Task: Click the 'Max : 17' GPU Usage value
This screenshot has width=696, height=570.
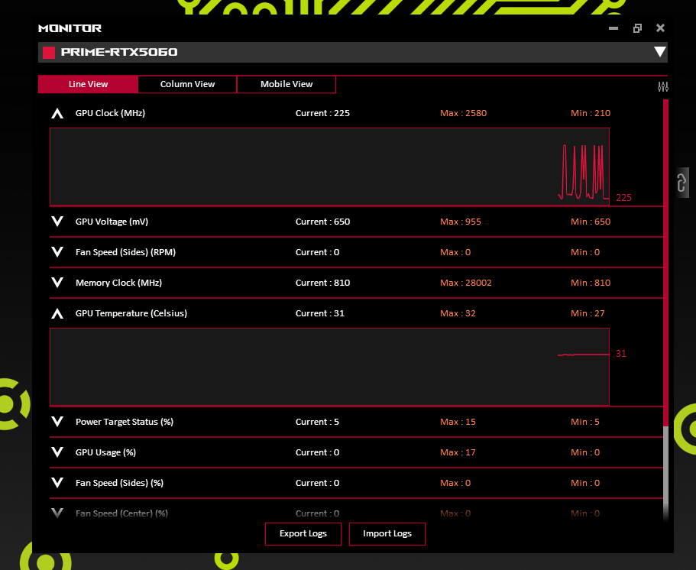Action: coord(458,452)
